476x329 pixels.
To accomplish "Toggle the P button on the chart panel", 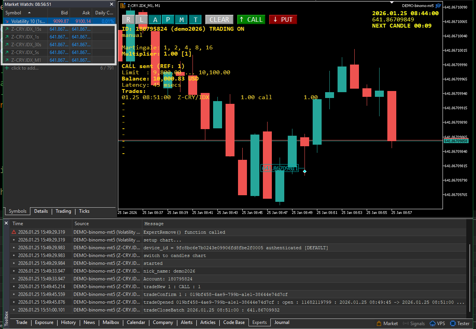I will point(168,19).
